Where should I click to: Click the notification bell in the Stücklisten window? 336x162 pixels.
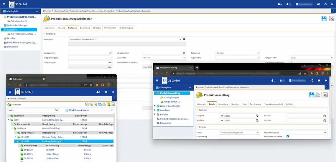point(98,92)
